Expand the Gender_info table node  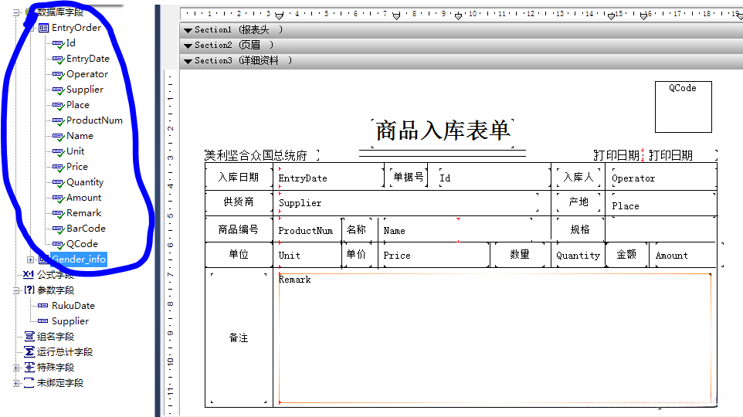[x=31, y=259]
